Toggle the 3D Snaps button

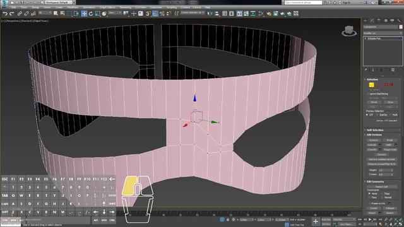(148, 13)
